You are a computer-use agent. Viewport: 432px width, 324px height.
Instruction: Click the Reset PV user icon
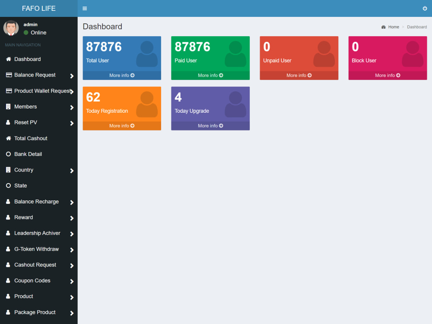pos(8,122)
